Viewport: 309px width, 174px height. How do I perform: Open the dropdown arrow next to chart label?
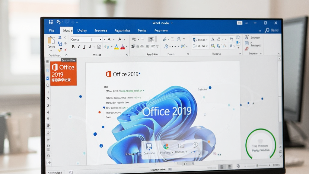[172, 152]
